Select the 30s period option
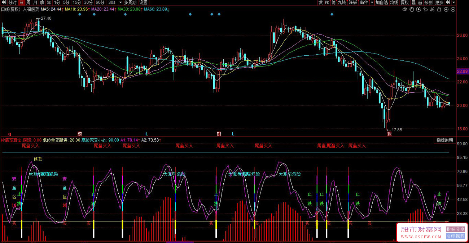This screenshot has width=469, height=243. [111, 3]
